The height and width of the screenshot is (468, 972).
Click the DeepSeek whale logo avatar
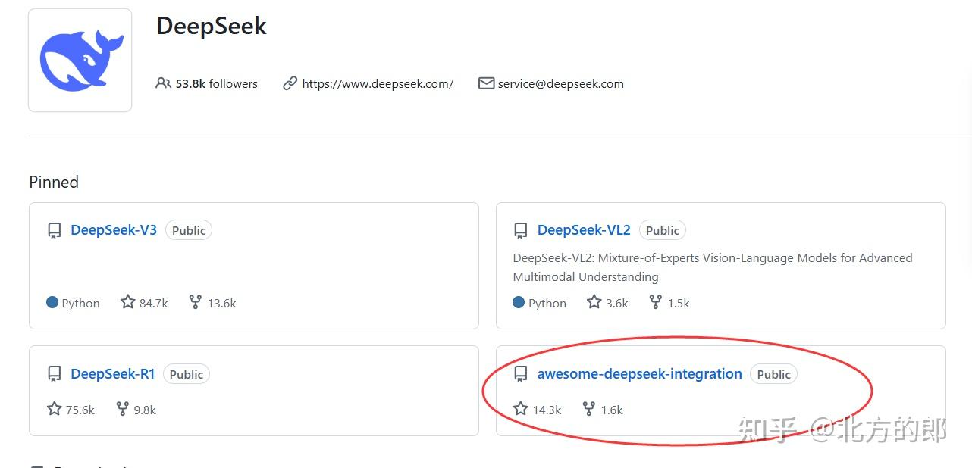80,59
